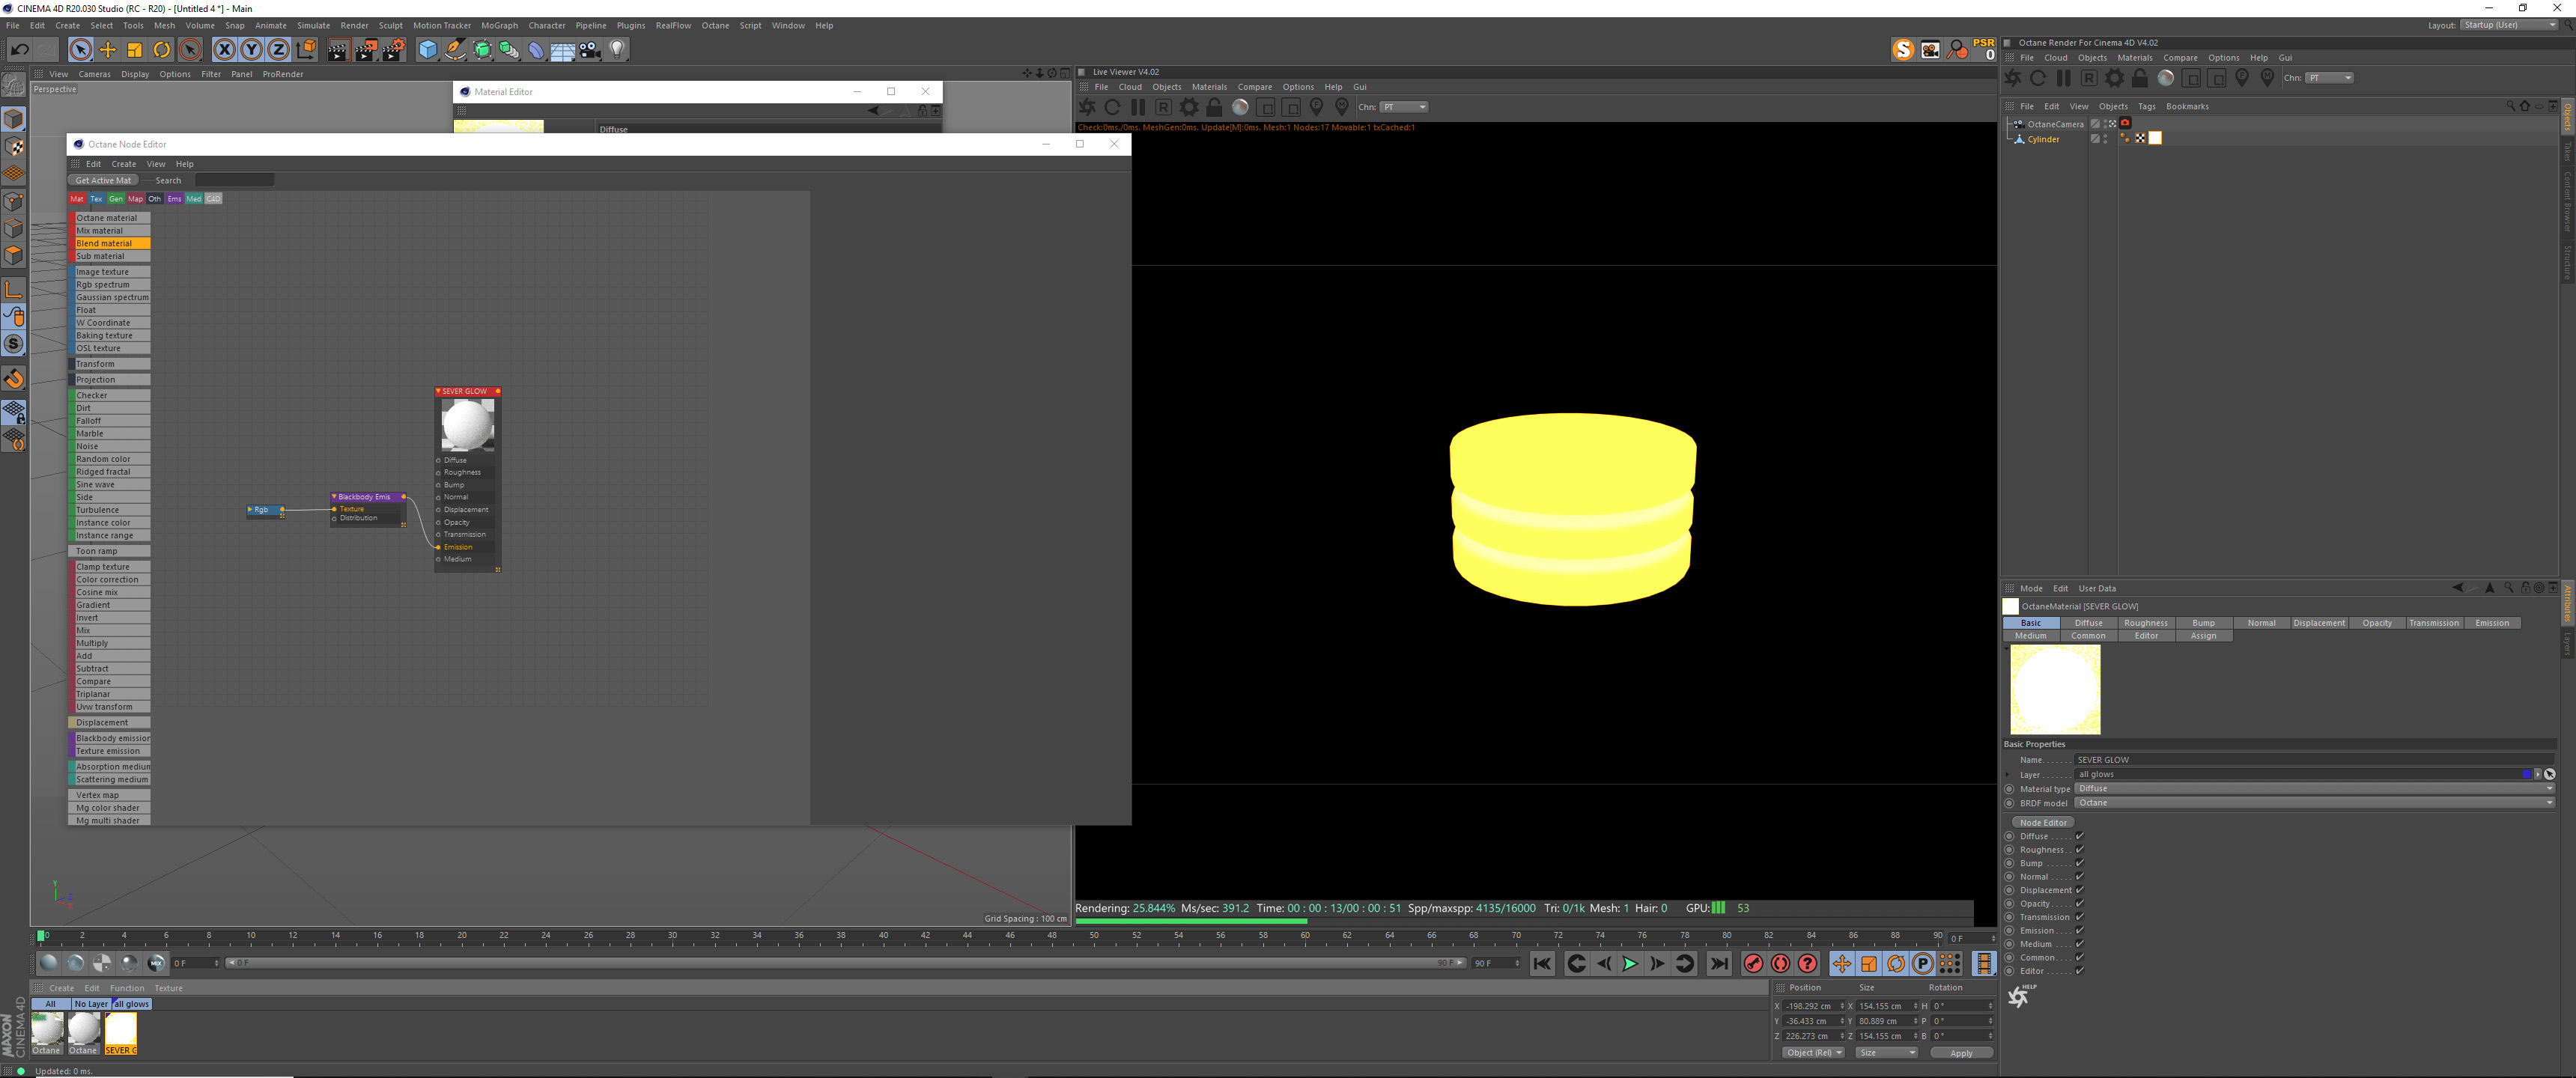Restart render in Live Viewer
This screenshot has height=1078, width=2576.
click(x=1112, y=107)
